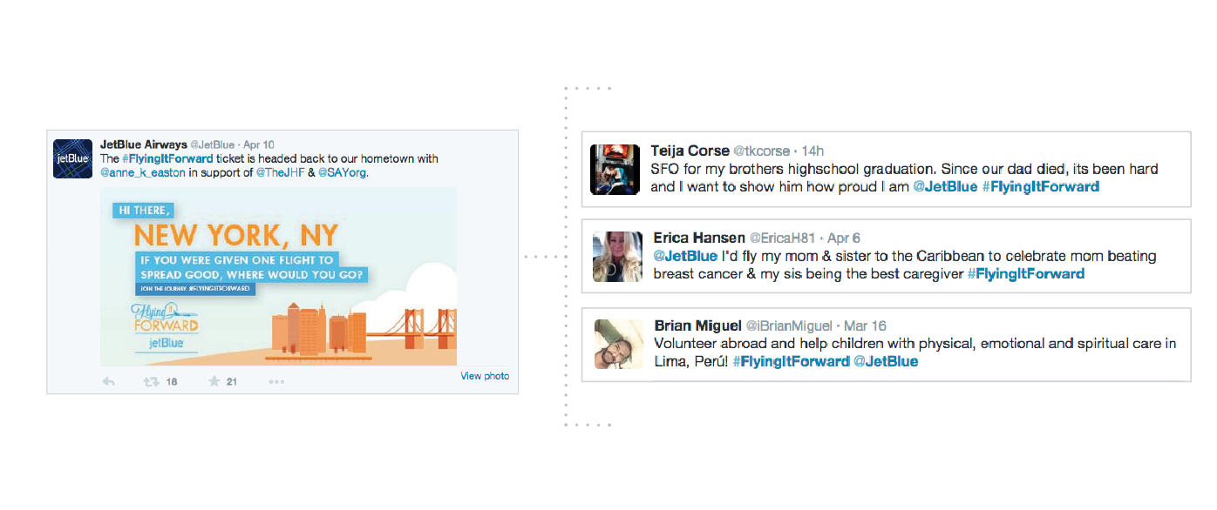Click the @EricaH81 handle
Screen dimensions: 1217x510
[782, 238]
